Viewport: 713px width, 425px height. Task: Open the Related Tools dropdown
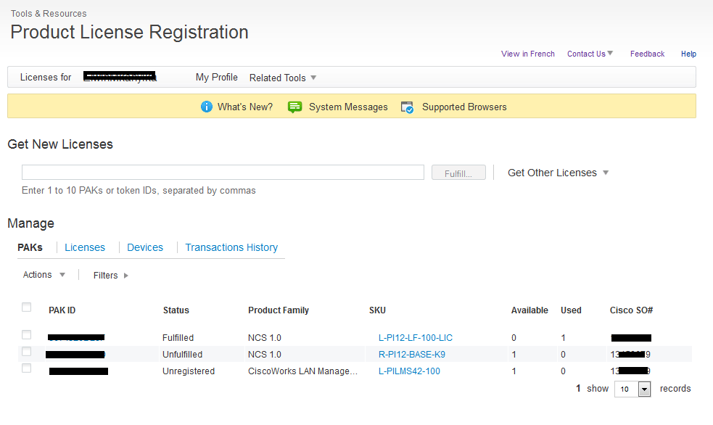click(281, 77)
